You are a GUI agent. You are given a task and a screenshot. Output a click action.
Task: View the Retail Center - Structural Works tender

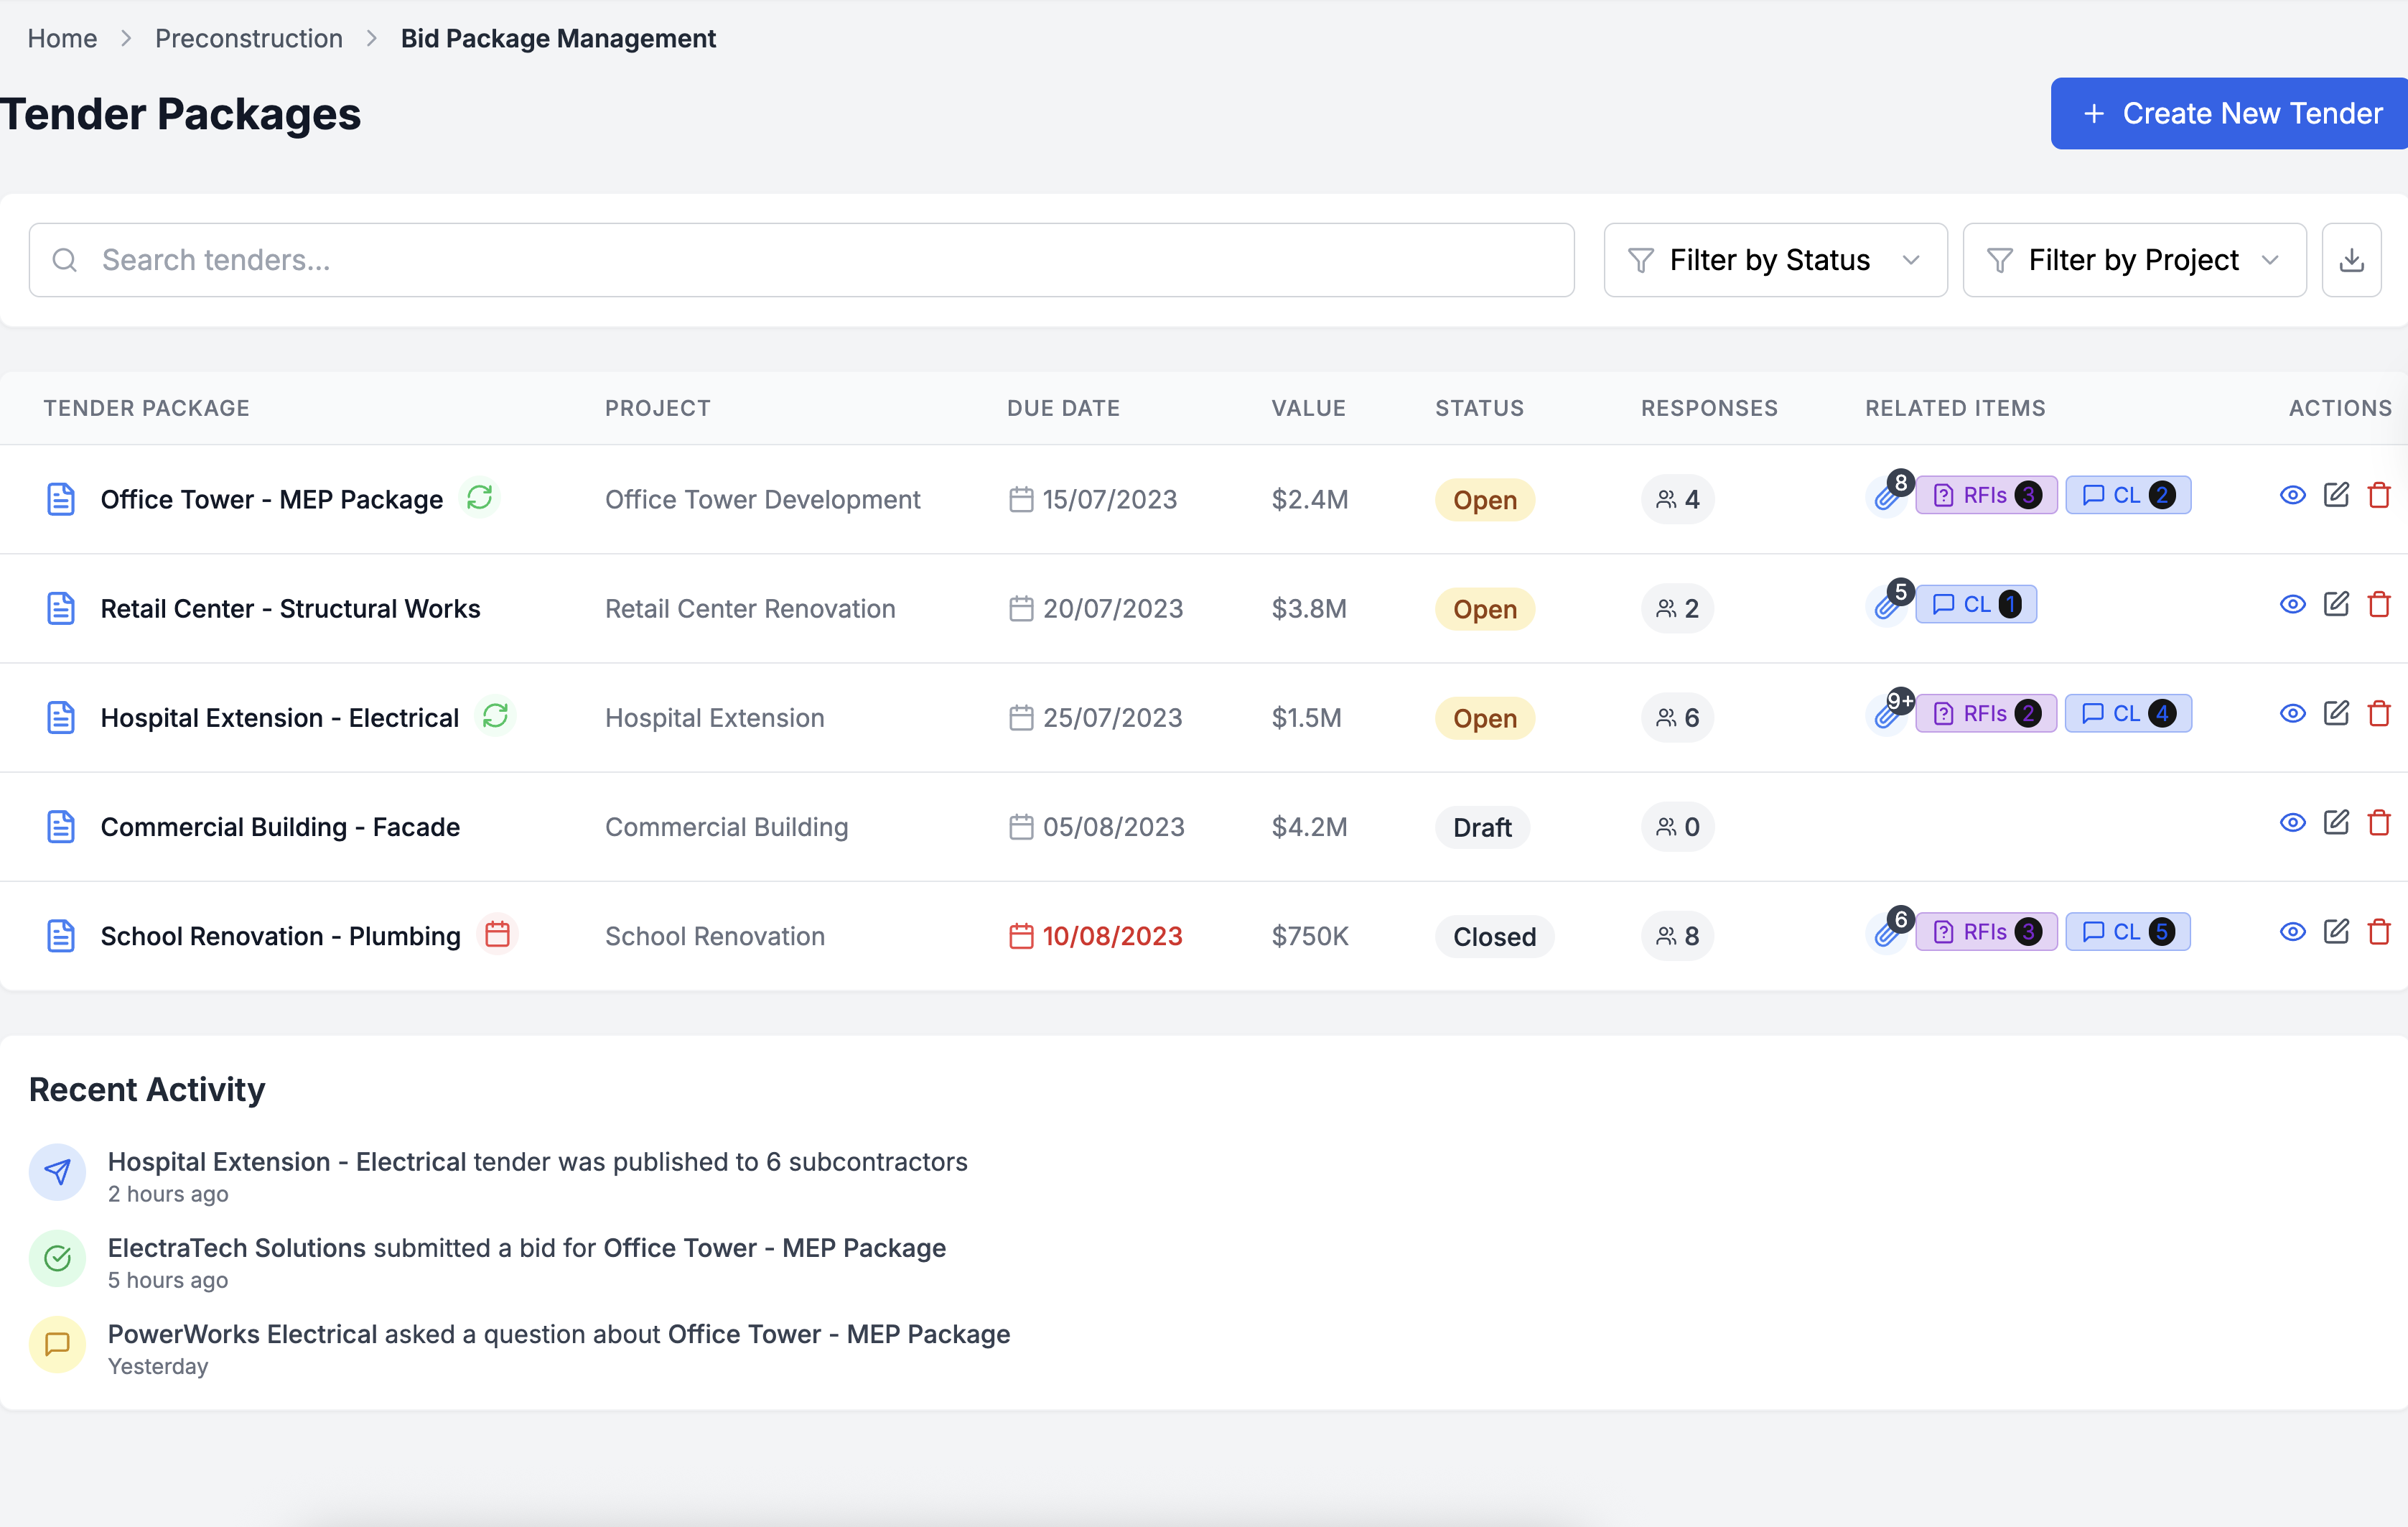pos(2292,604)
